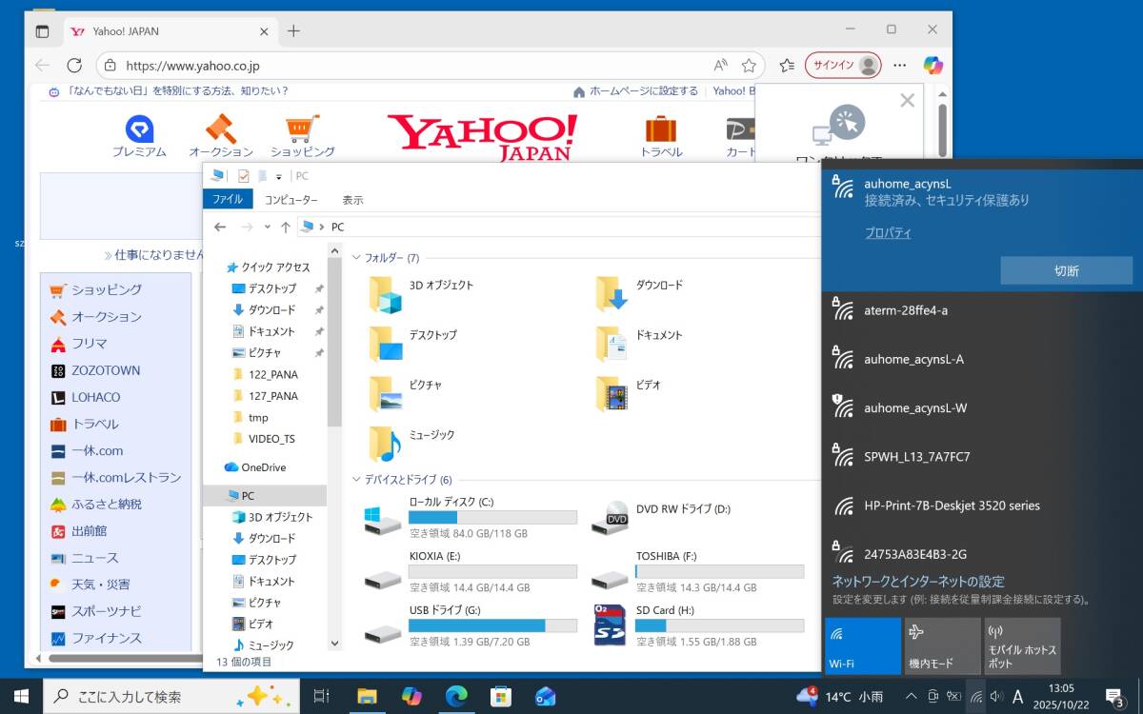This screenshot has width=1143, height=714.
Task: Open the File tab in Explorer
Action: (x=228, y=200)
